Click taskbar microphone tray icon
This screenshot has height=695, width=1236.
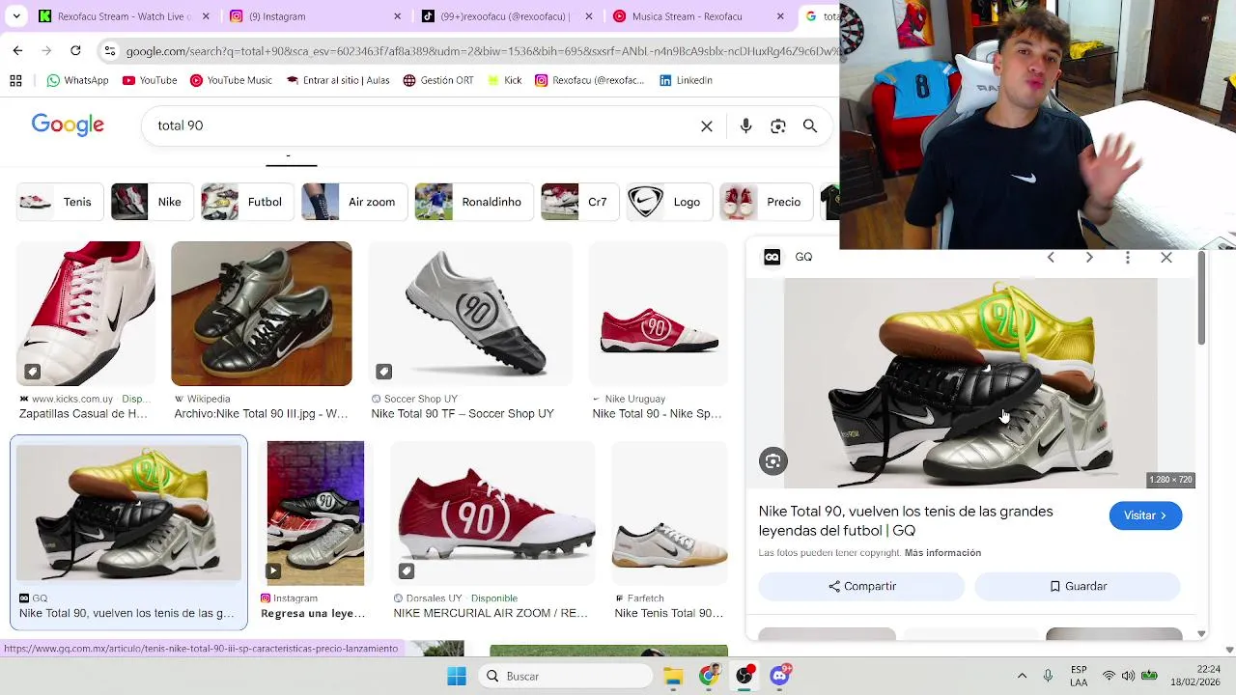click(1048, 676)
